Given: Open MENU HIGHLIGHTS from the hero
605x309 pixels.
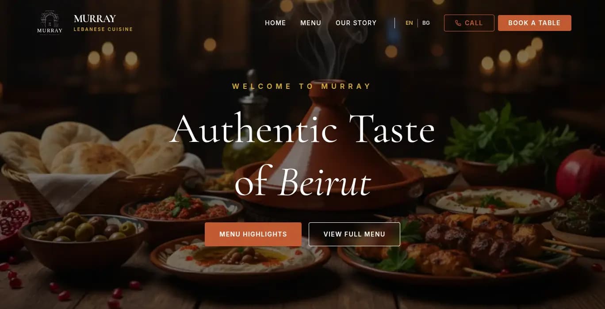Looking at the screenshot, I should click(253, 234).
